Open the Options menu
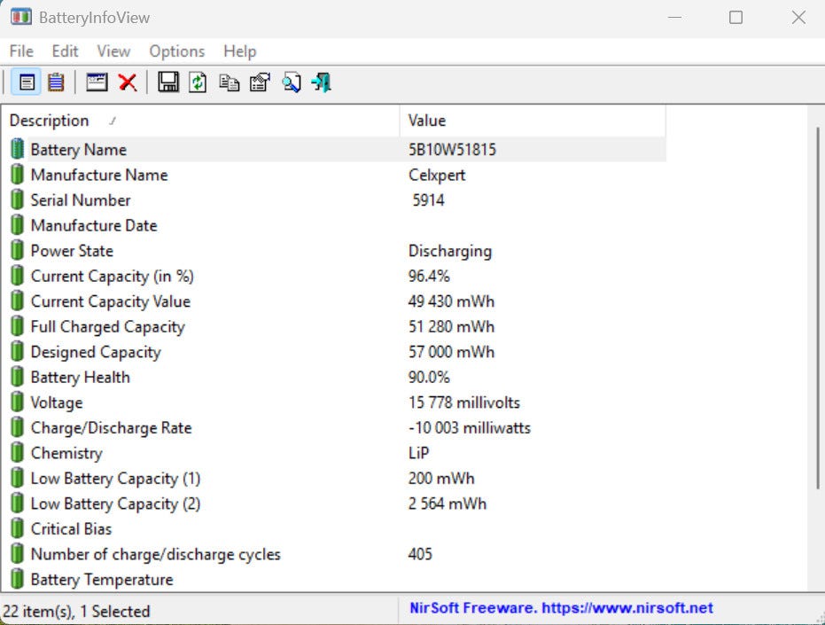This screenshot has height=625, width=825. click(x=177, y=51)
